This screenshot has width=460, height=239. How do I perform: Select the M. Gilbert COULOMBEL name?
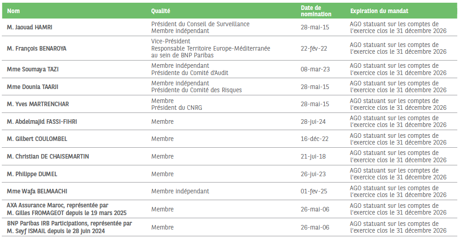coord(37,139)
